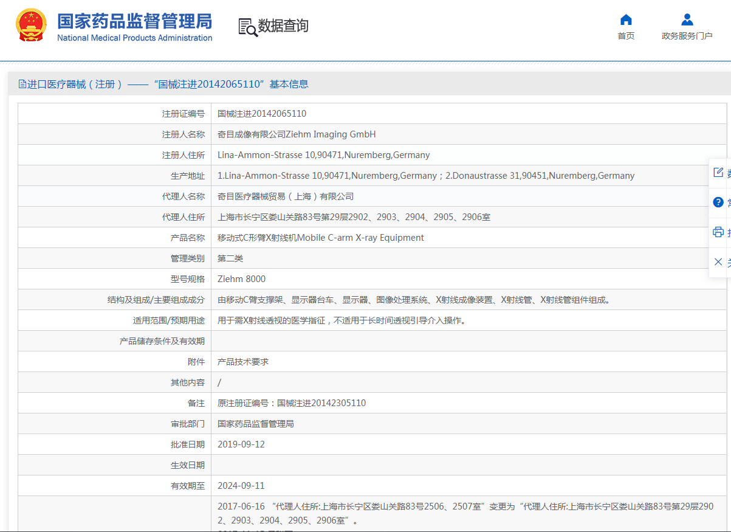The image size is (731, 532).
Task: Click the edit icon in side panel
Action: pos(718,173)
